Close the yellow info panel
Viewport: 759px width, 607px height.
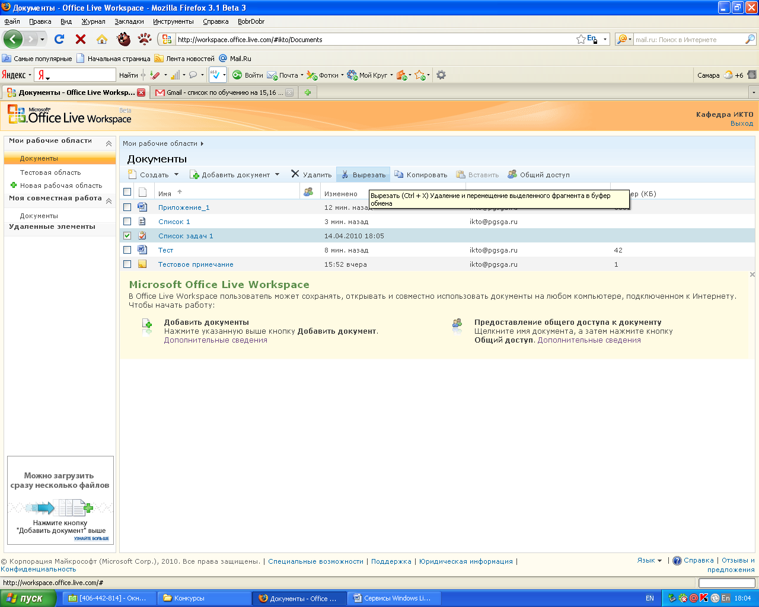pyautogui.click(x=752, y=274)
